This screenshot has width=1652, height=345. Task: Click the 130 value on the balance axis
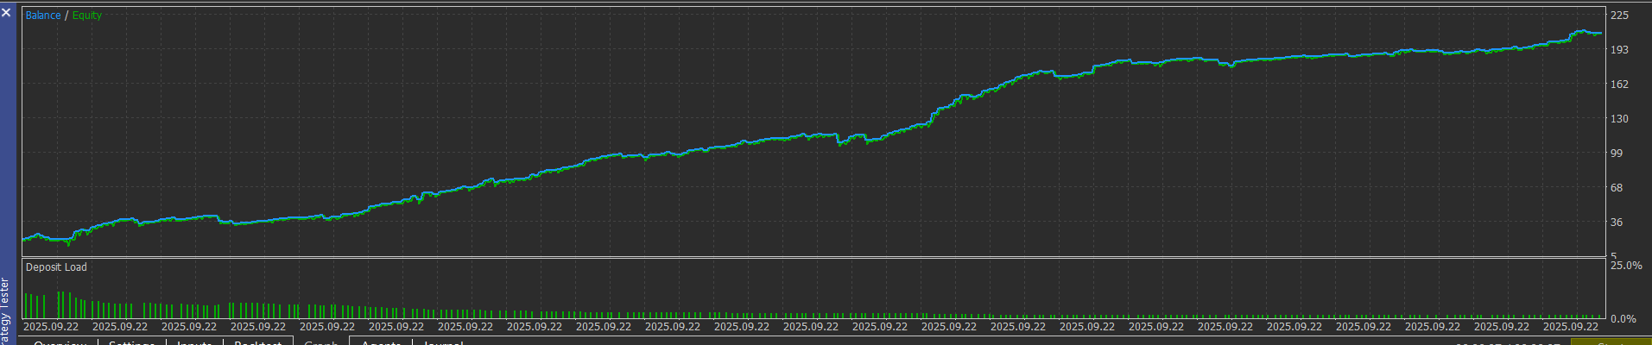click(1619, 119)
